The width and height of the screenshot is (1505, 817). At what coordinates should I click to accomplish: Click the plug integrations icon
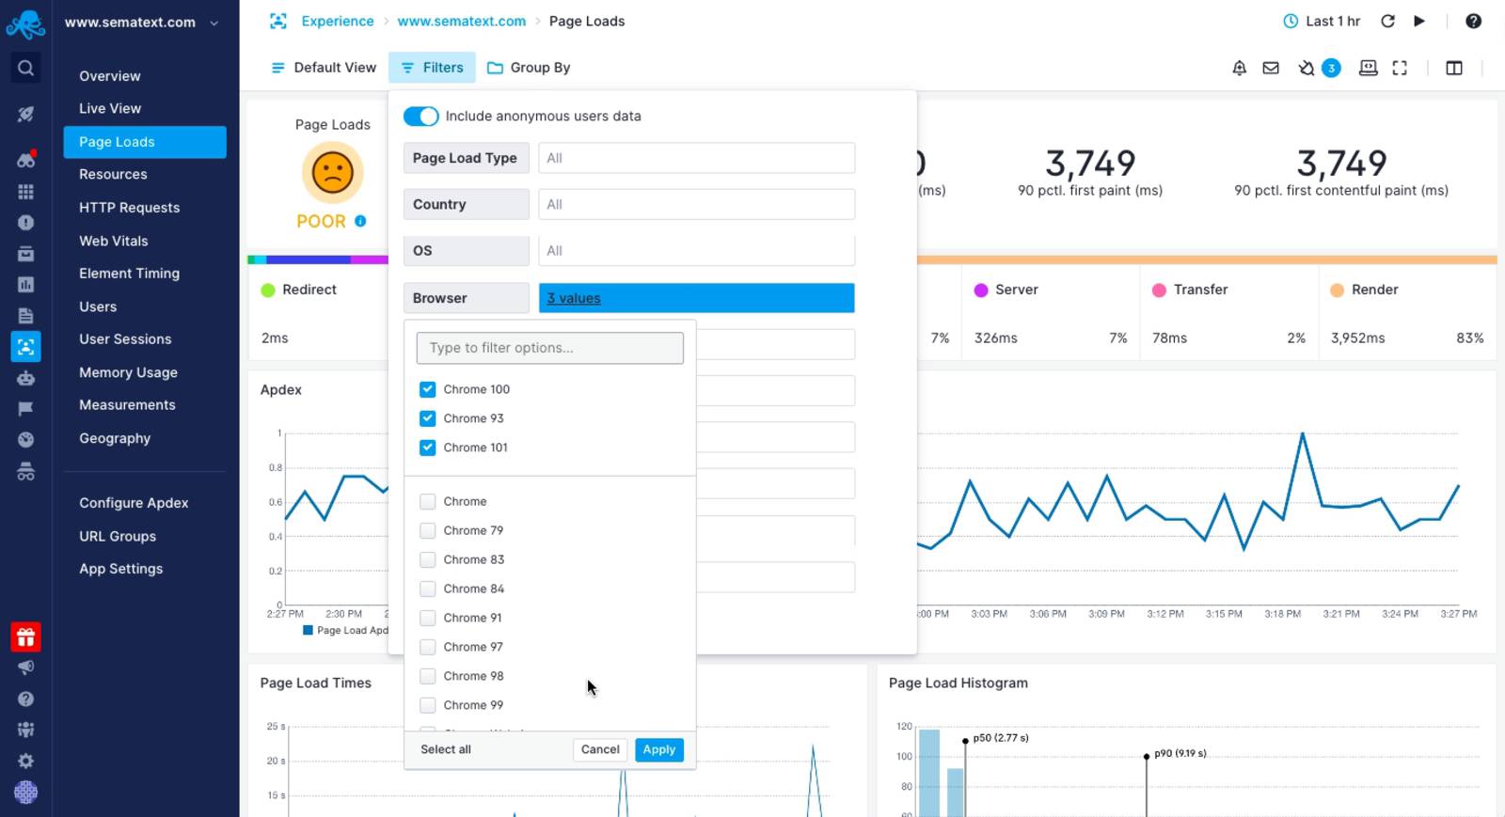[x=1306, y=68]
